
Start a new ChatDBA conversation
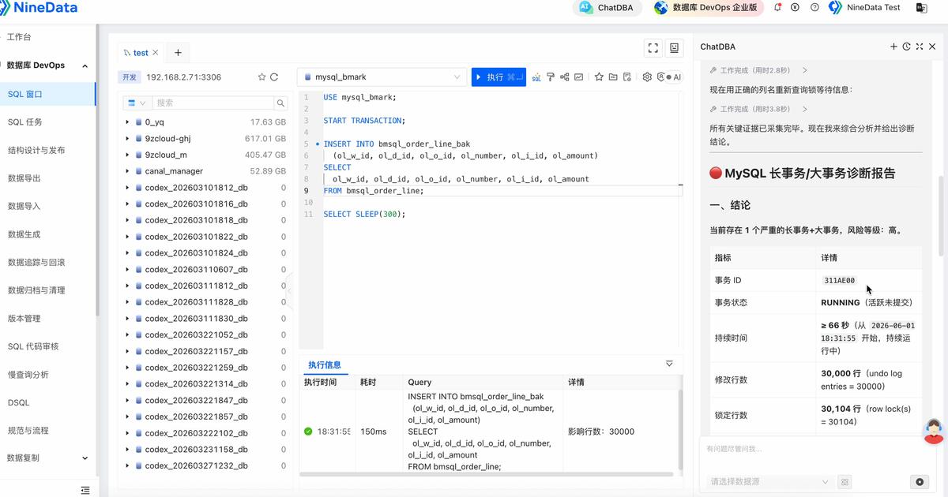tap(893, 47)
